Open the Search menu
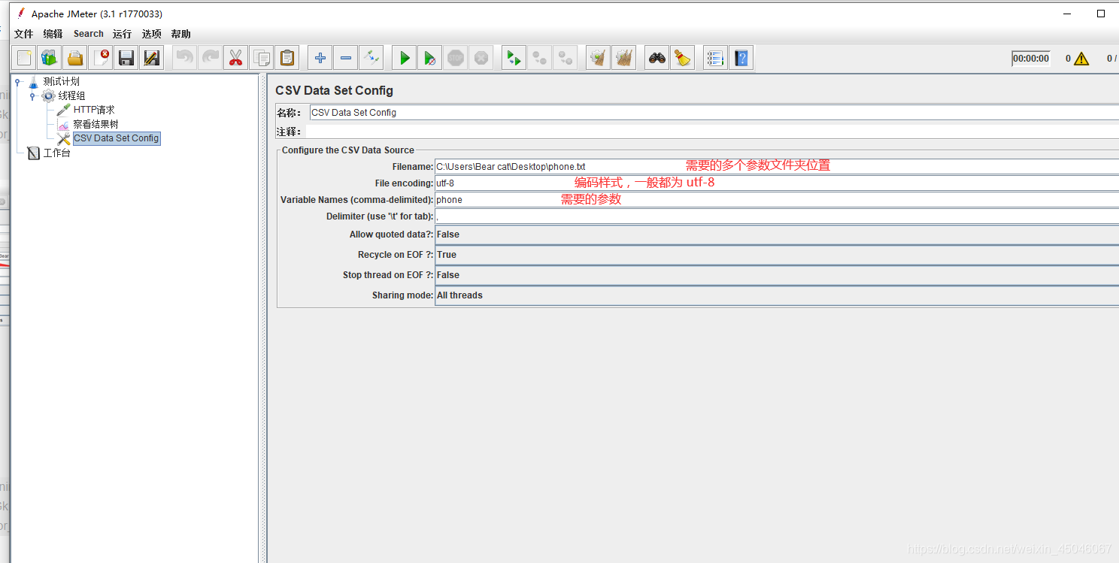The width and height of the screenshot is (1119, 563). [88, 34]
